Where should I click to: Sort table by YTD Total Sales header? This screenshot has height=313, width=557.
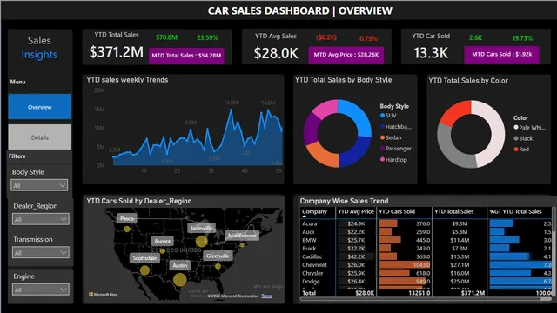tap(454, 211)
